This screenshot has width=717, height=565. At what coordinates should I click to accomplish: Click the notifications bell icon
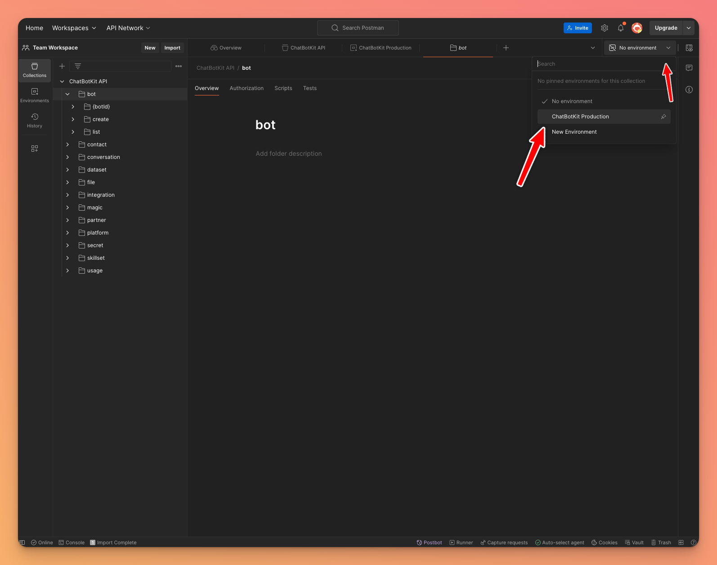[x=621, y=28]
